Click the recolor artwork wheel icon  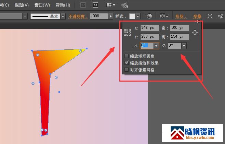click(149, 16)
